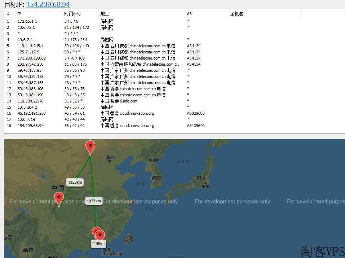Click the 中国 香港 51idc.com address cell

click(x=119, y=101)
